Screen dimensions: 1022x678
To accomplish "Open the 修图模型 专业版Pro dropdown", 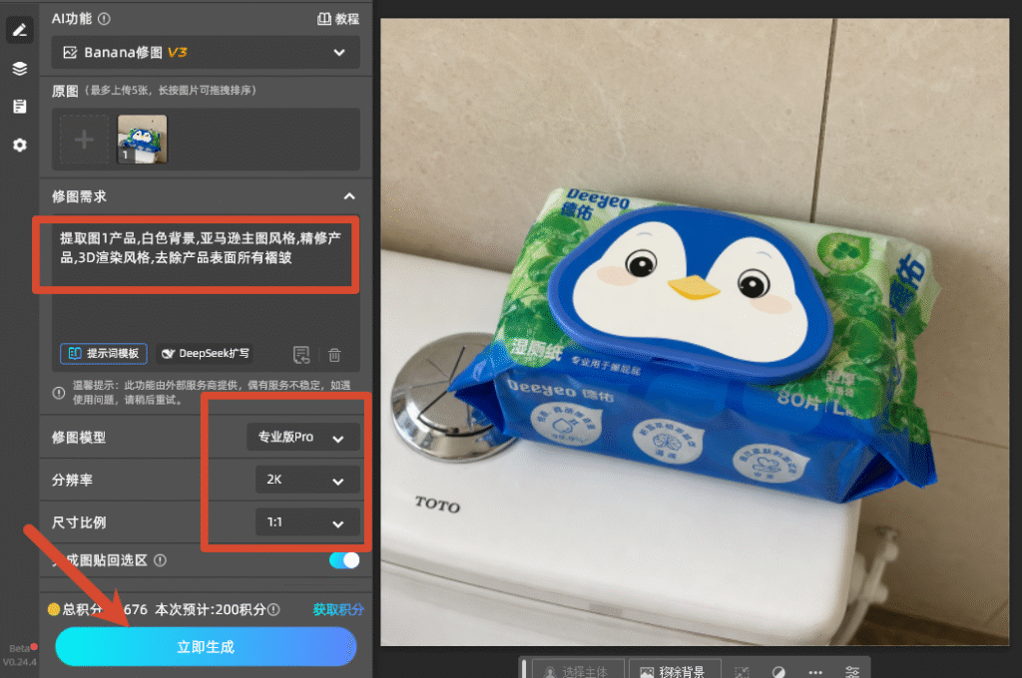I will 303,437.
